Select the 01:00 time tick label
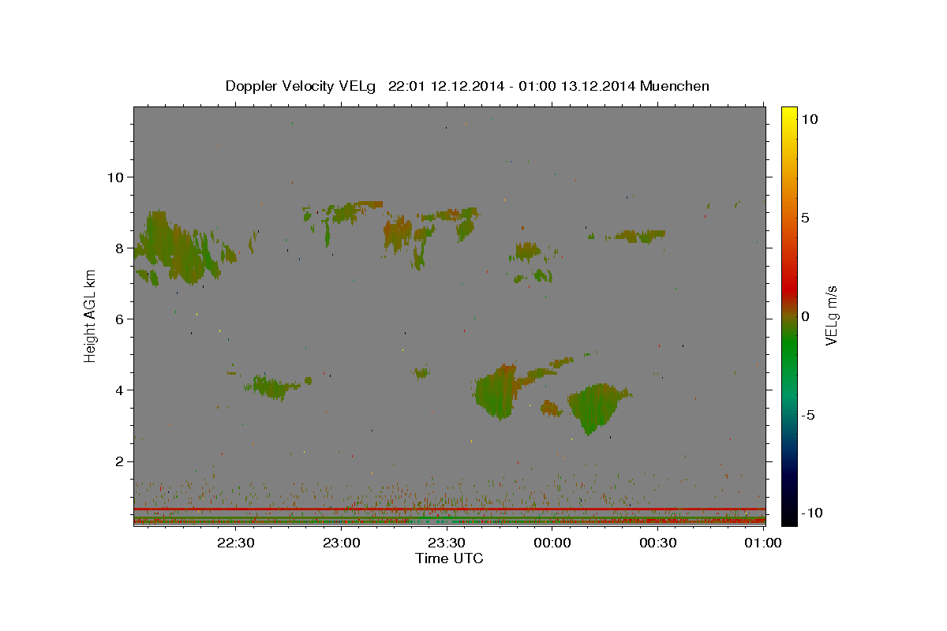The width and height of the screenshot is (947, 631). pos(762,543)
